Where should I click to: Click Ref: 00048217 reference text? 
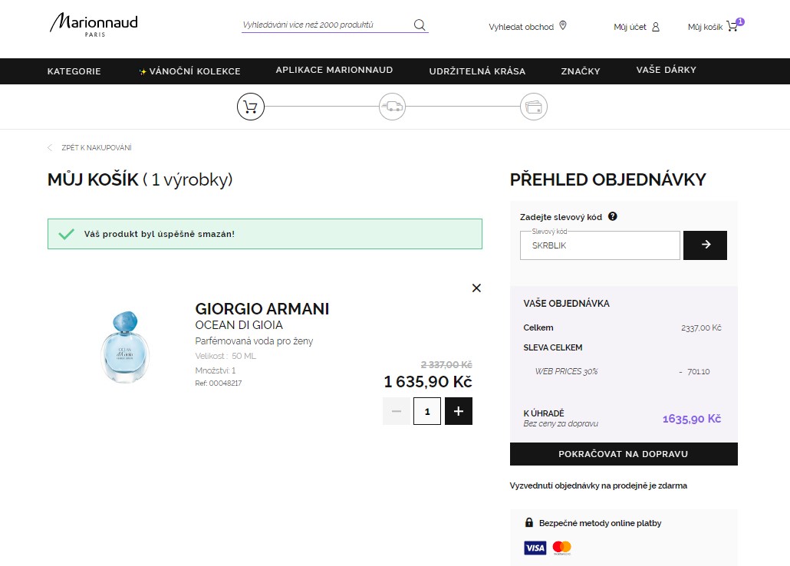[x=218, y=383]
